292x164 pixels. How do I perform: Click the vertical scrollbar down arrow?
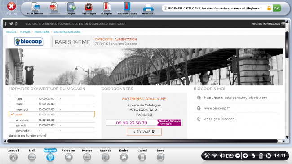click(287, 137)
